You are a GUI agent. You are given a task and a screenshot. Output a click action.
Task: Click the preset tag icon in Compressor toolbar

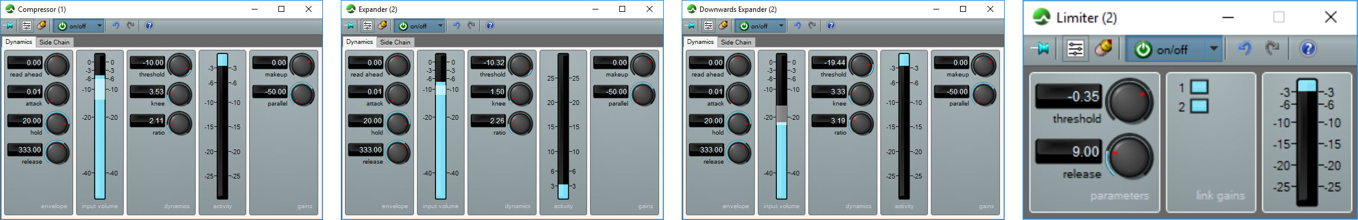[41, 25]
